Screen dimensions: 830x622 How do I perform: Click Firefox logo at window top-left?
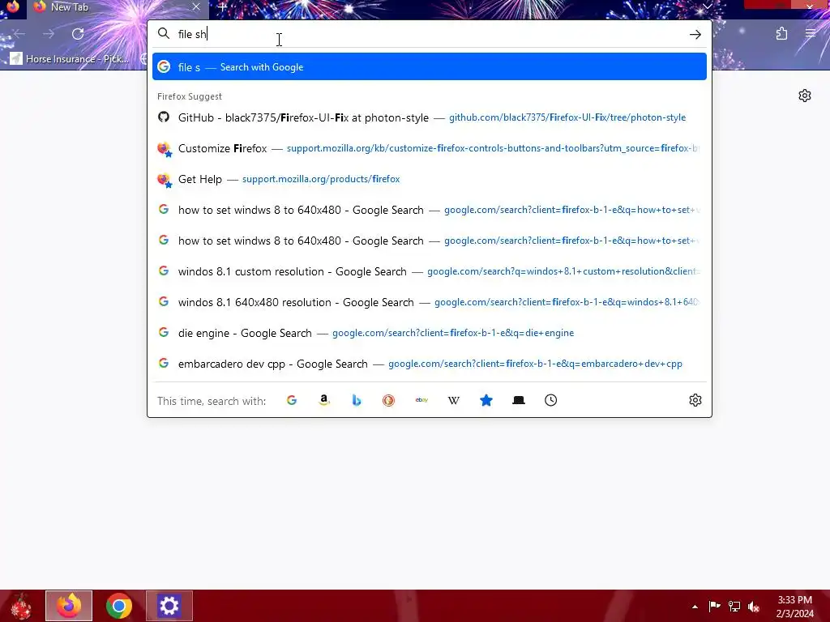[x=11, y=6]
